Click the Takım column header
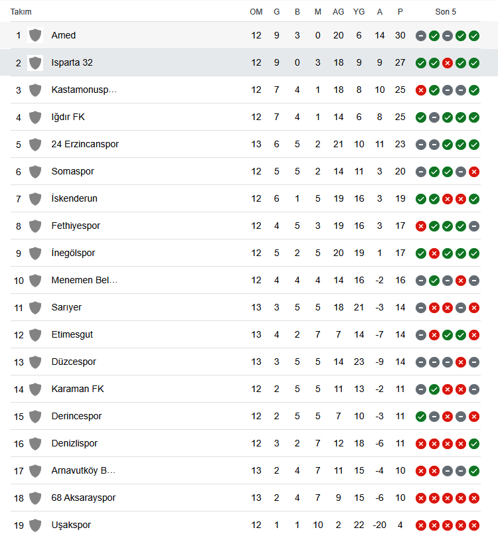This screenshot has width=498, height=538. pos(21,12)
